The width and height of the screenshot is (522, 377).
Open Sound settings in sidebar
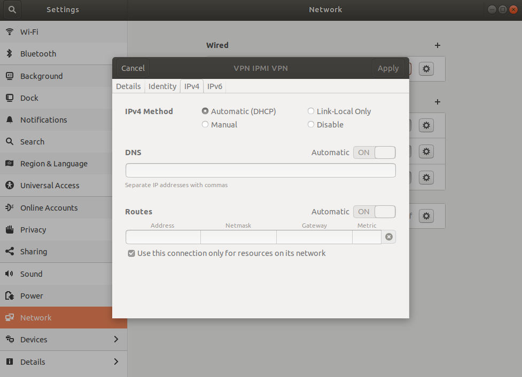point(31,274)
